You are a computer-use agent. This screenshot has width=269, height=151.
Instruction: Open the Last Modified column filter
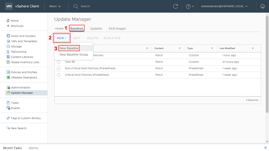click(253, 48)
